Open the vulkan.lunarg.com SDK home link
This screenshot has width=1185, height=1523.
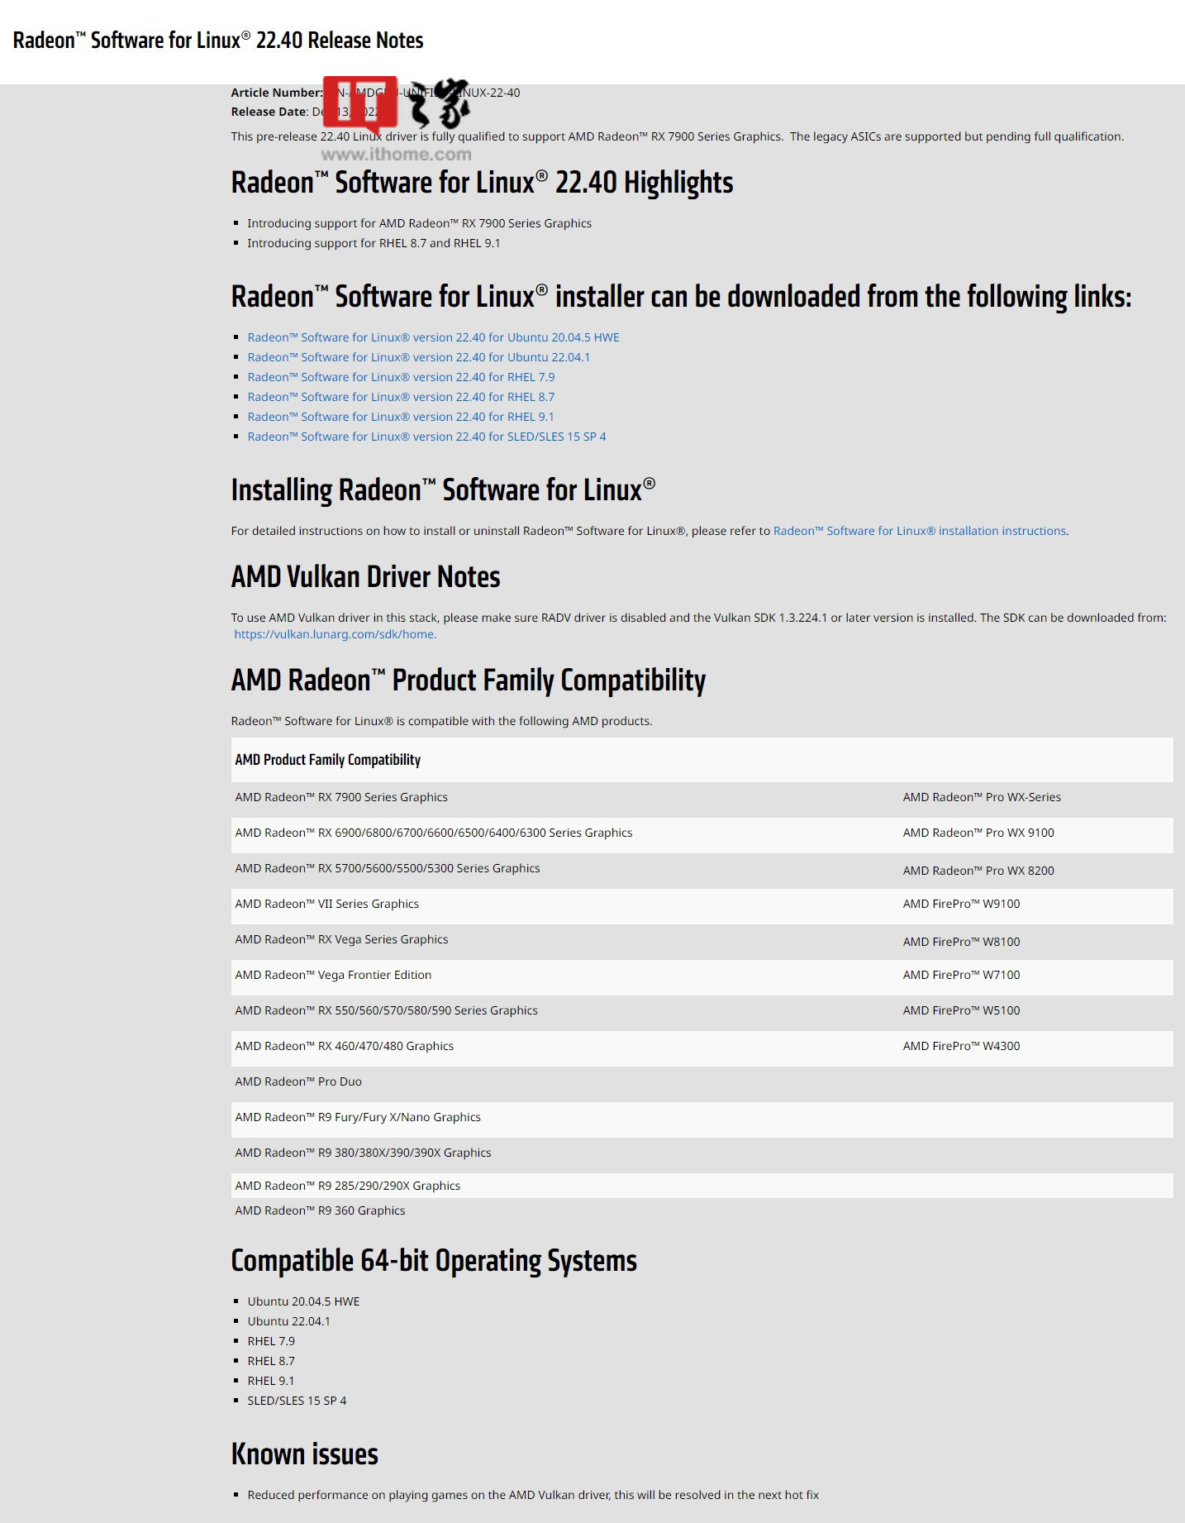click(335, 634)
